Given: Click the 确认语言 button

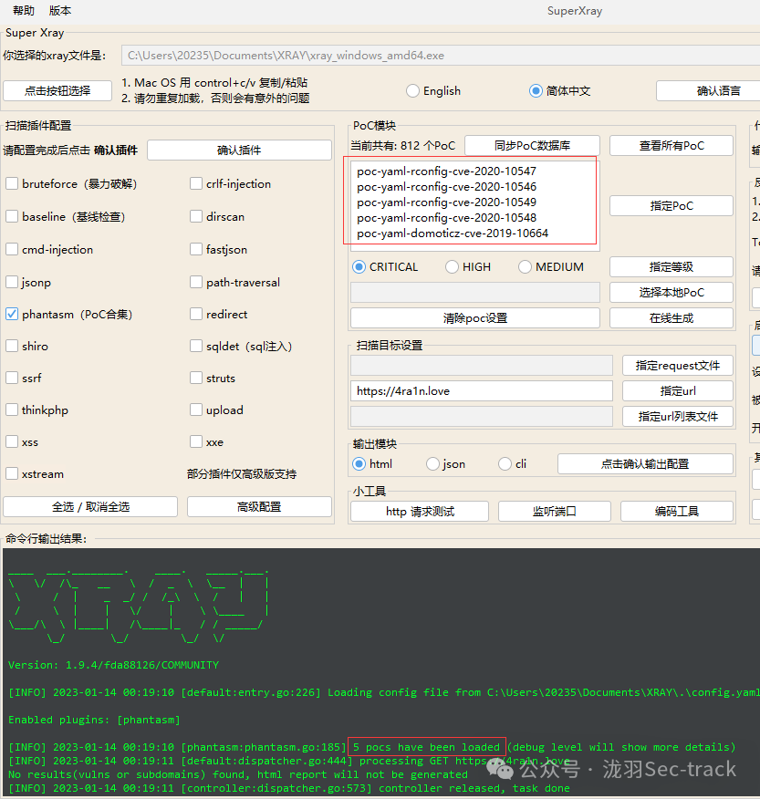Looking at the screenshot, I should (707, 90).
